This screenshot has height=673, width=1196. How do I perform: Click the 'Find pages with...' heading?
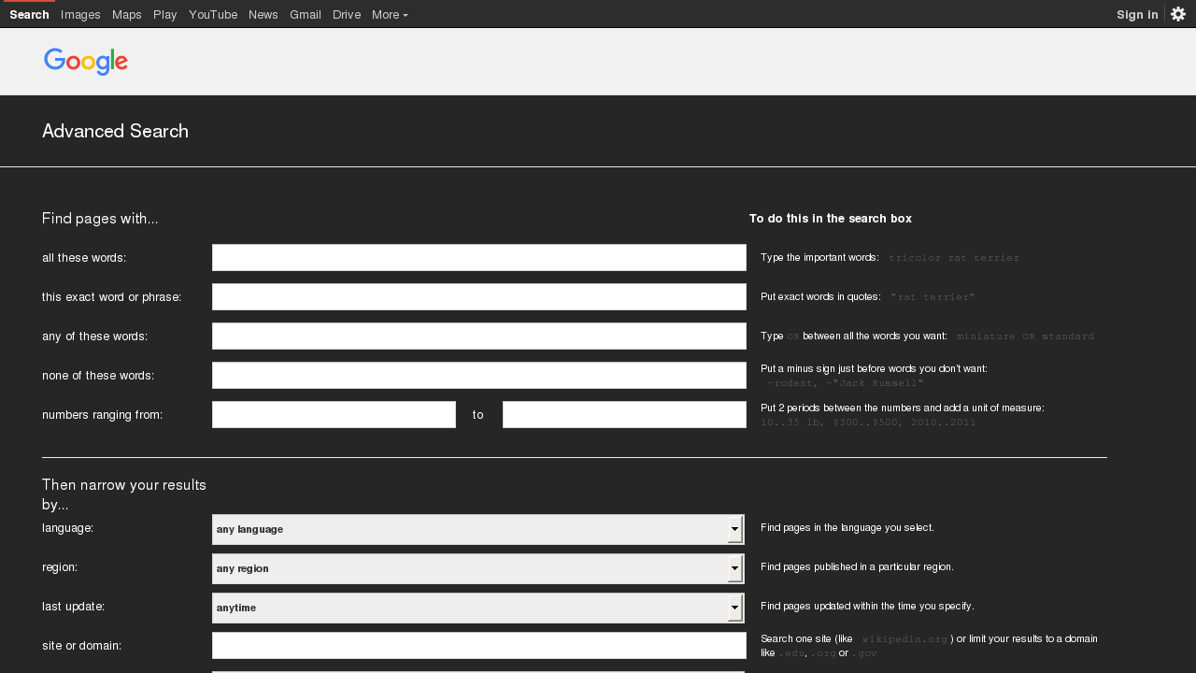pos(100,219)
